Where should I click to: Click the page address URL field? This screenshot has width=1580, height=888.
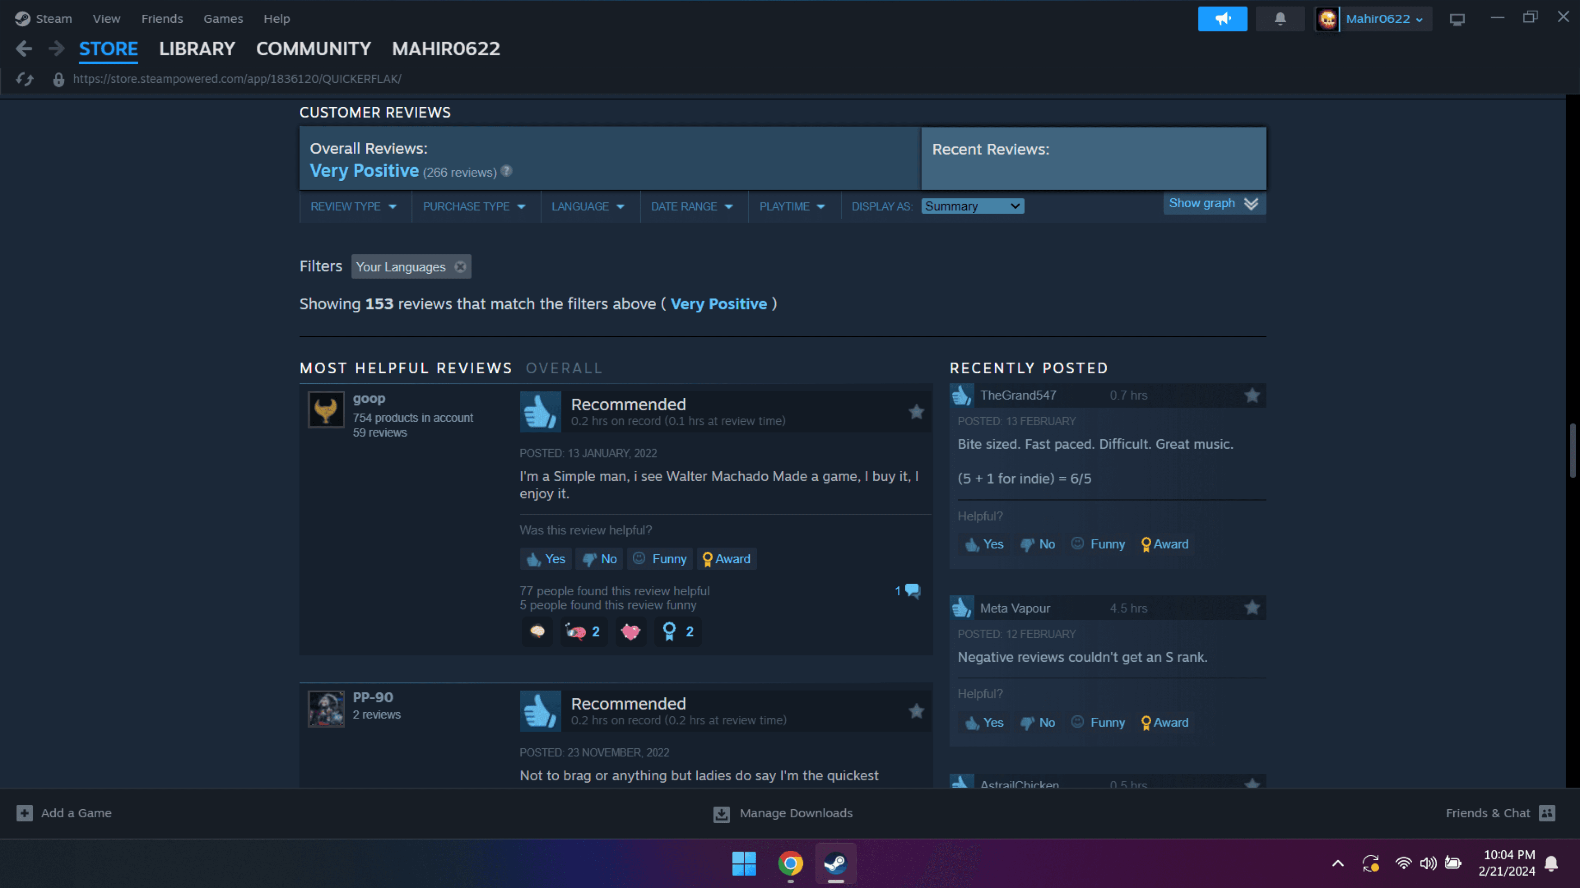237,79
